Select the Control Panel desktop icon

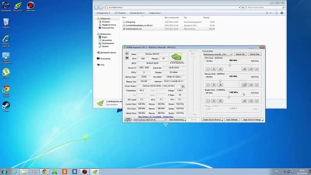pos(6,58)
